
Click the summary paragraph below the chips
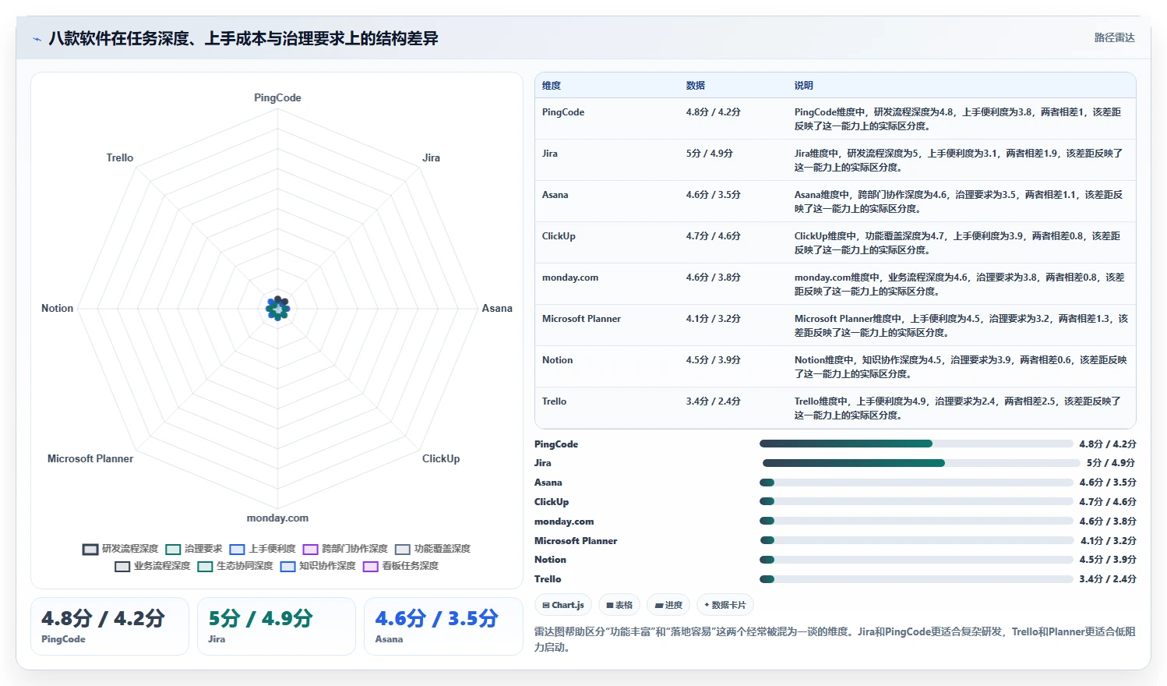point(834,639)
